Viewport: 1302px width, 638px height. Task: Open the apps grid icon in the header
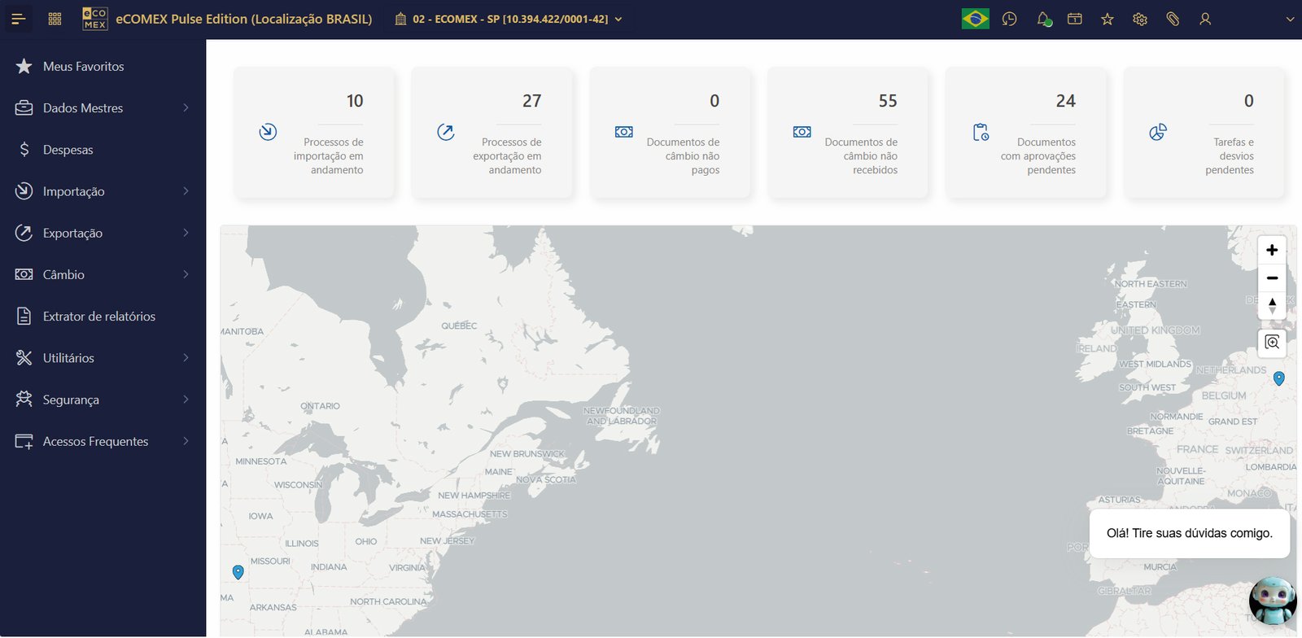click(55, 19)
